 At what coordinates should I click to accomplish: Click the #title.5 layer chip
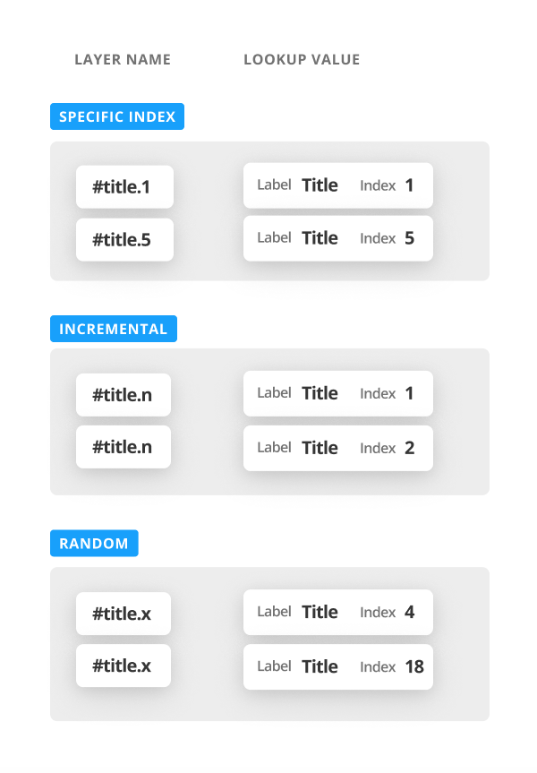[124, 240]
